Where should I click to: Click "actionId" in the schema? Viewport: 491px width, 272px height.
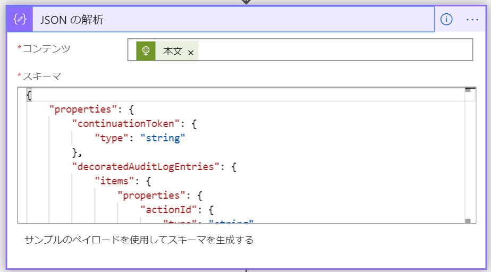tap(168, 210)
